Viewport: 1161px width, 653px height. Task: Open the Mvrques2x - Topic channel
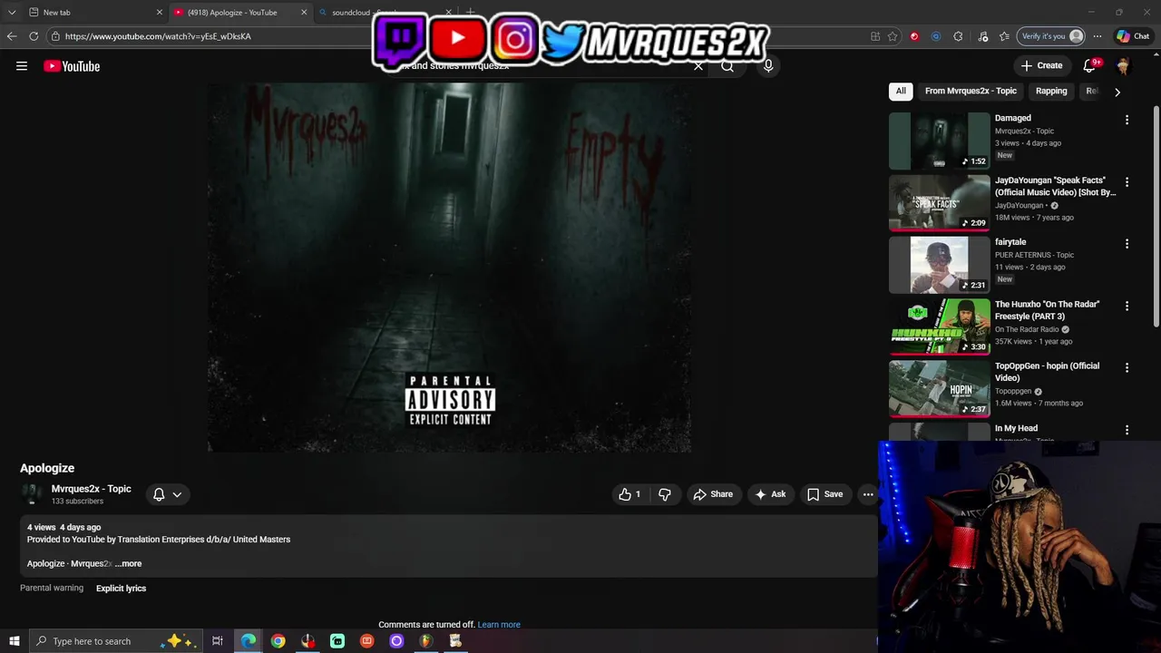[91, 489]
